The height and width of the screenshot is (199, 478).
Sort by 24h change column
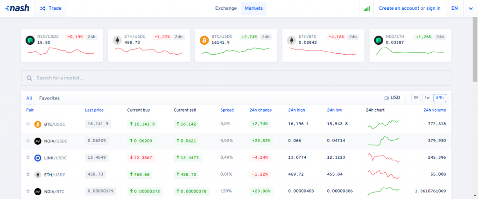260,110
